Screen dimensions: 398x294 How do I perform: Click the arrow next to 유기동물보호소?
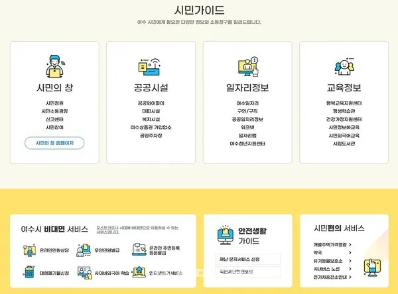[x=350, y=261]
